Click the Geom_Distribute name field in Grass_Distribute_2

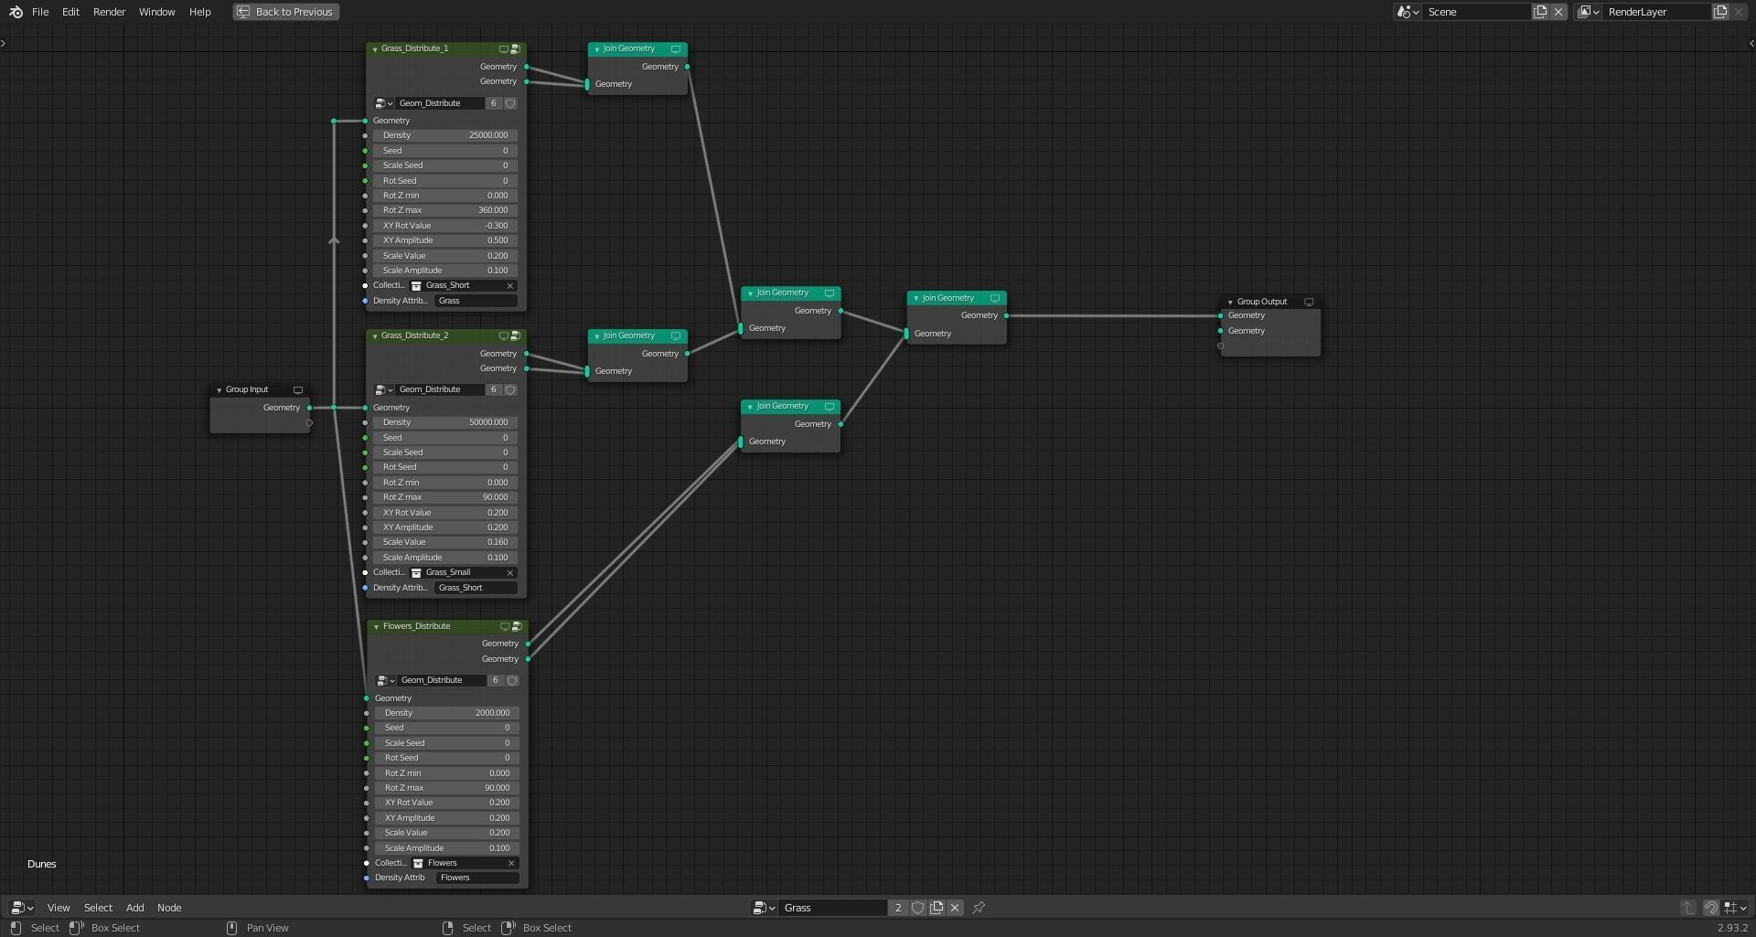[440, 389]
